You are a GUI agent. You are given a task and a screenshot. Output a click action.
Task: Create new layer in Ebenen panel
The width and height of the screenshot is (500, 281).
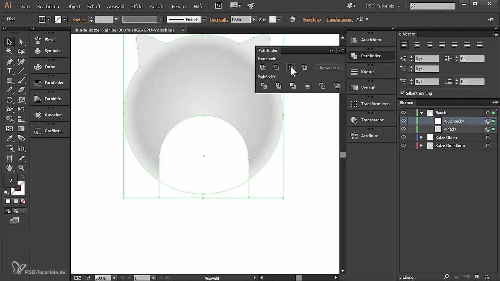[477, 277]
